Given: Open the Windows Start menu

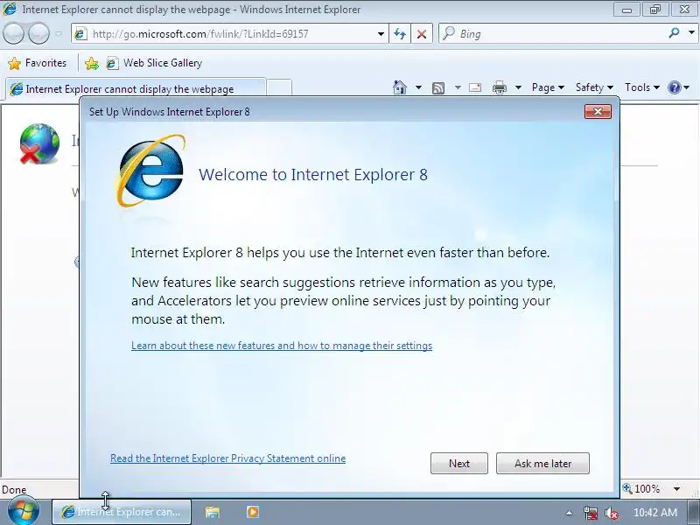Looking at the screenshot, I should click(24, 511).
